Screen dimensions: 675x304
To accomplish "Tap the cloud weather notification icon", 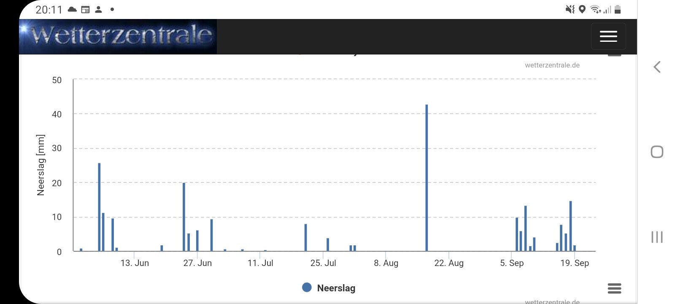I will [73, 9].
